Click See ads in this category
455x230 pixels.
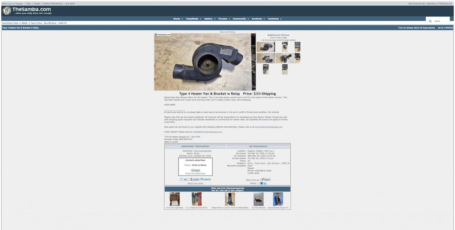232,190
